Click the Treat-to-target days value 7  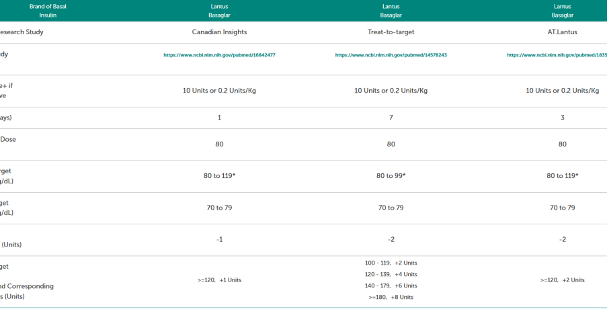[391, 118]
